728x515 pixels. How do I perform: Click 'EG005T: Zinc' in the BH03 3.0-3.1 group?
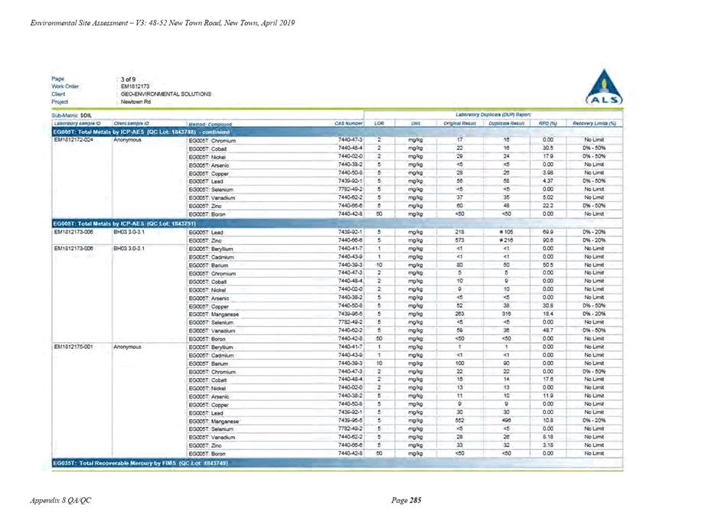click(204, 241)
